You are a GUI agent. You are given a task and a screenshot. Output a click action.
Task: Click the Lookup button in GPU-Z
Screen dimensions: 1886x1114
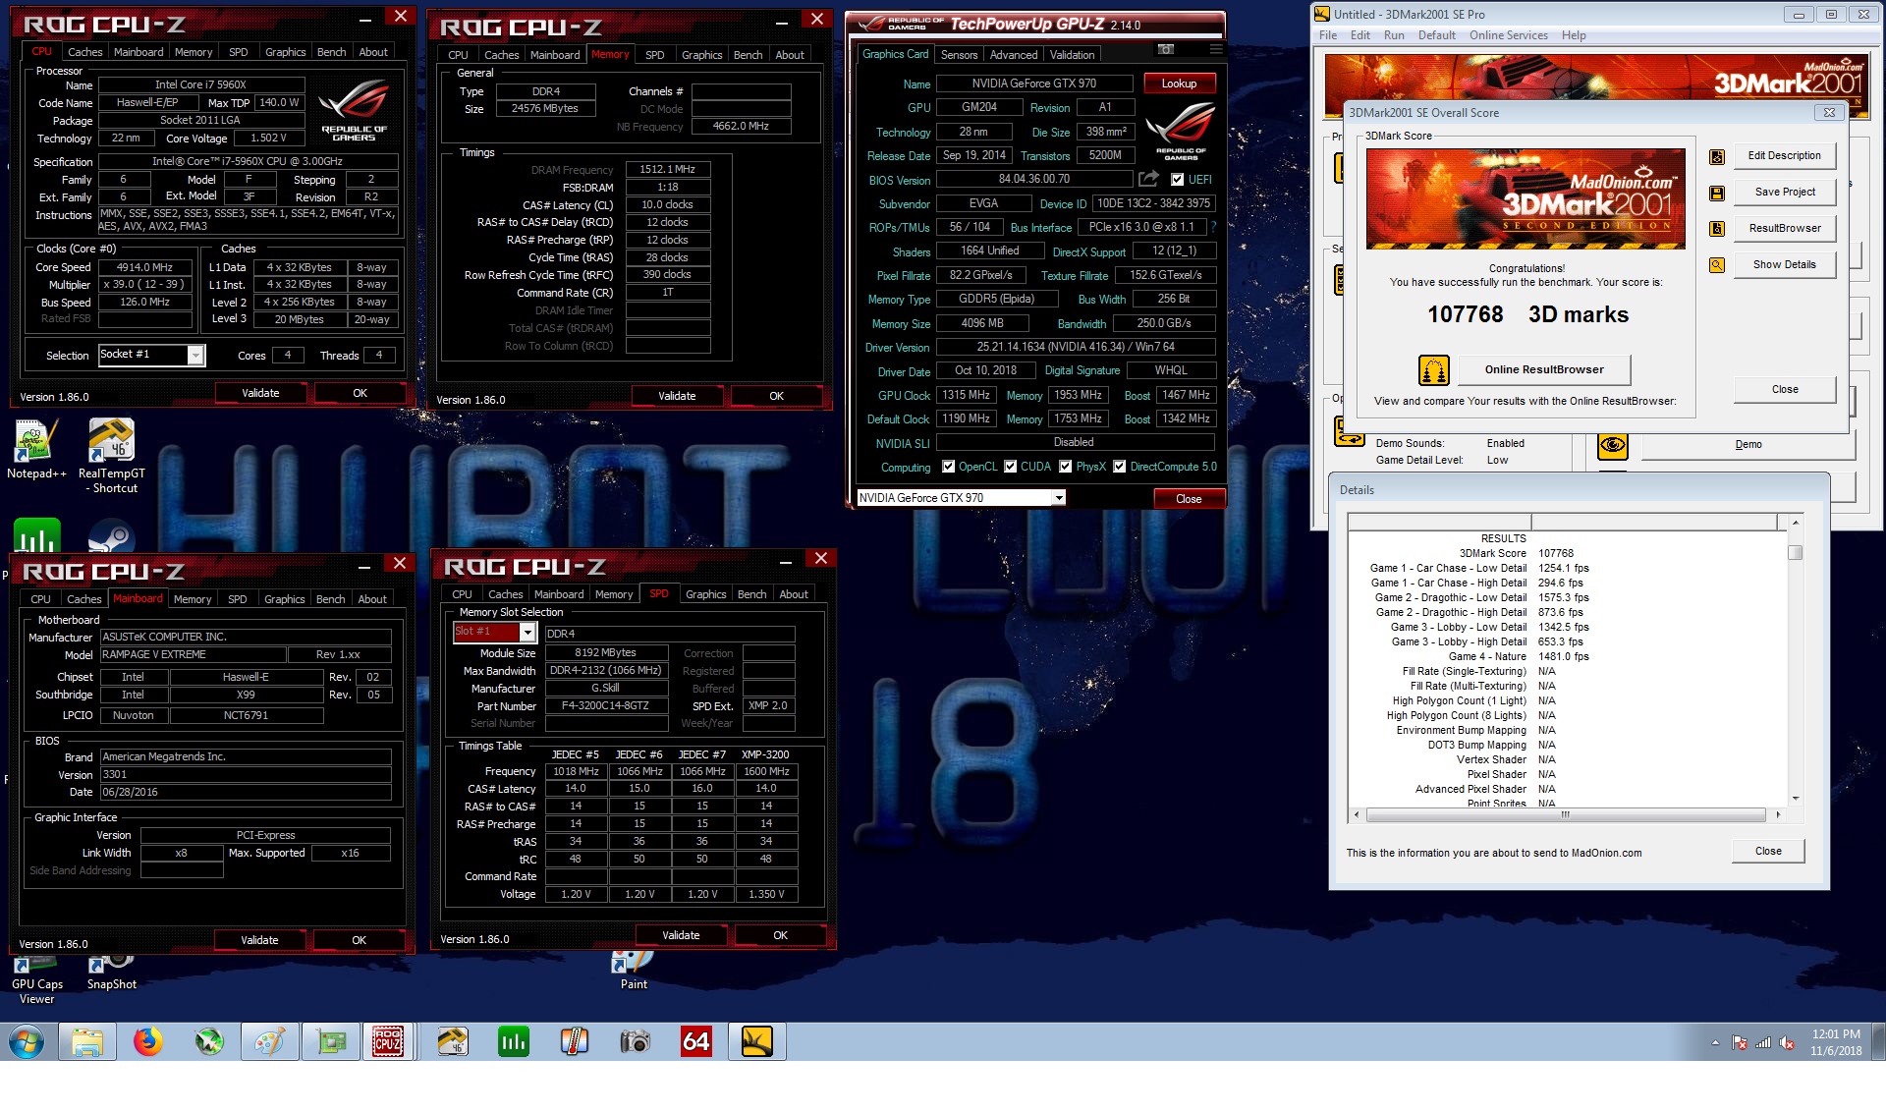click(1179, 84)
